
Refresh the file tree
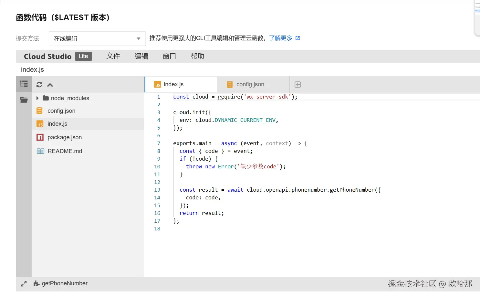pos(39,85)
